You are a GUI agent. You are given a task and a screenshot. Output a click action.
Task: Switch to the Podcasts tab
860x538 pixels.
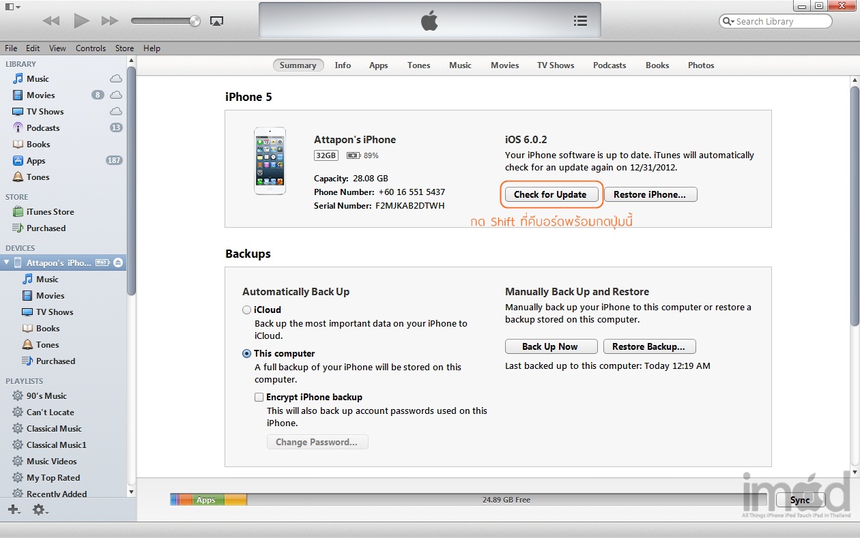coord(610,65)
